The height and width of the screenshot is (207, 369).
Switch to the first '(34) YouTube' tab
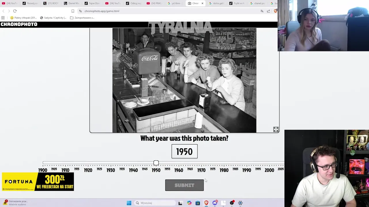[x=9, y=3]
